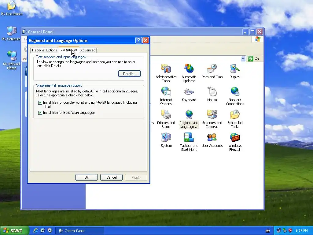The height and width of the screenshot is (235, 313).
Task: Click the Go button in Control Panel
Action: click(253, 59)
